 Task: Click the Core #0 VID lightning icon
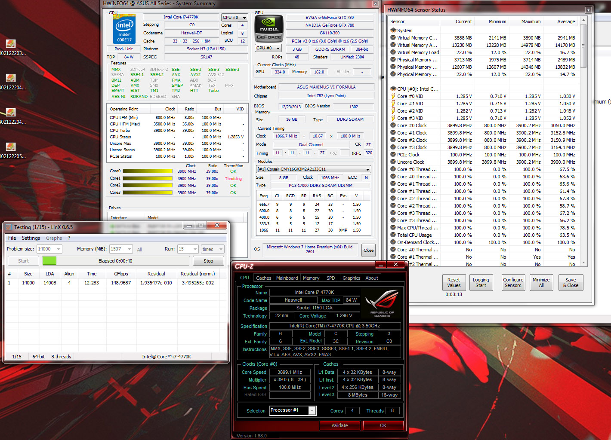(x=393, y=96)
